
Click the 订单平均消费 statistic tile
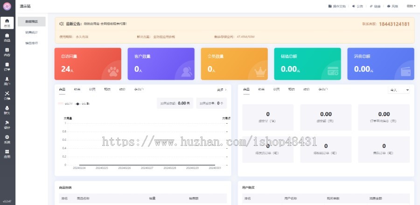coord(384,118)
